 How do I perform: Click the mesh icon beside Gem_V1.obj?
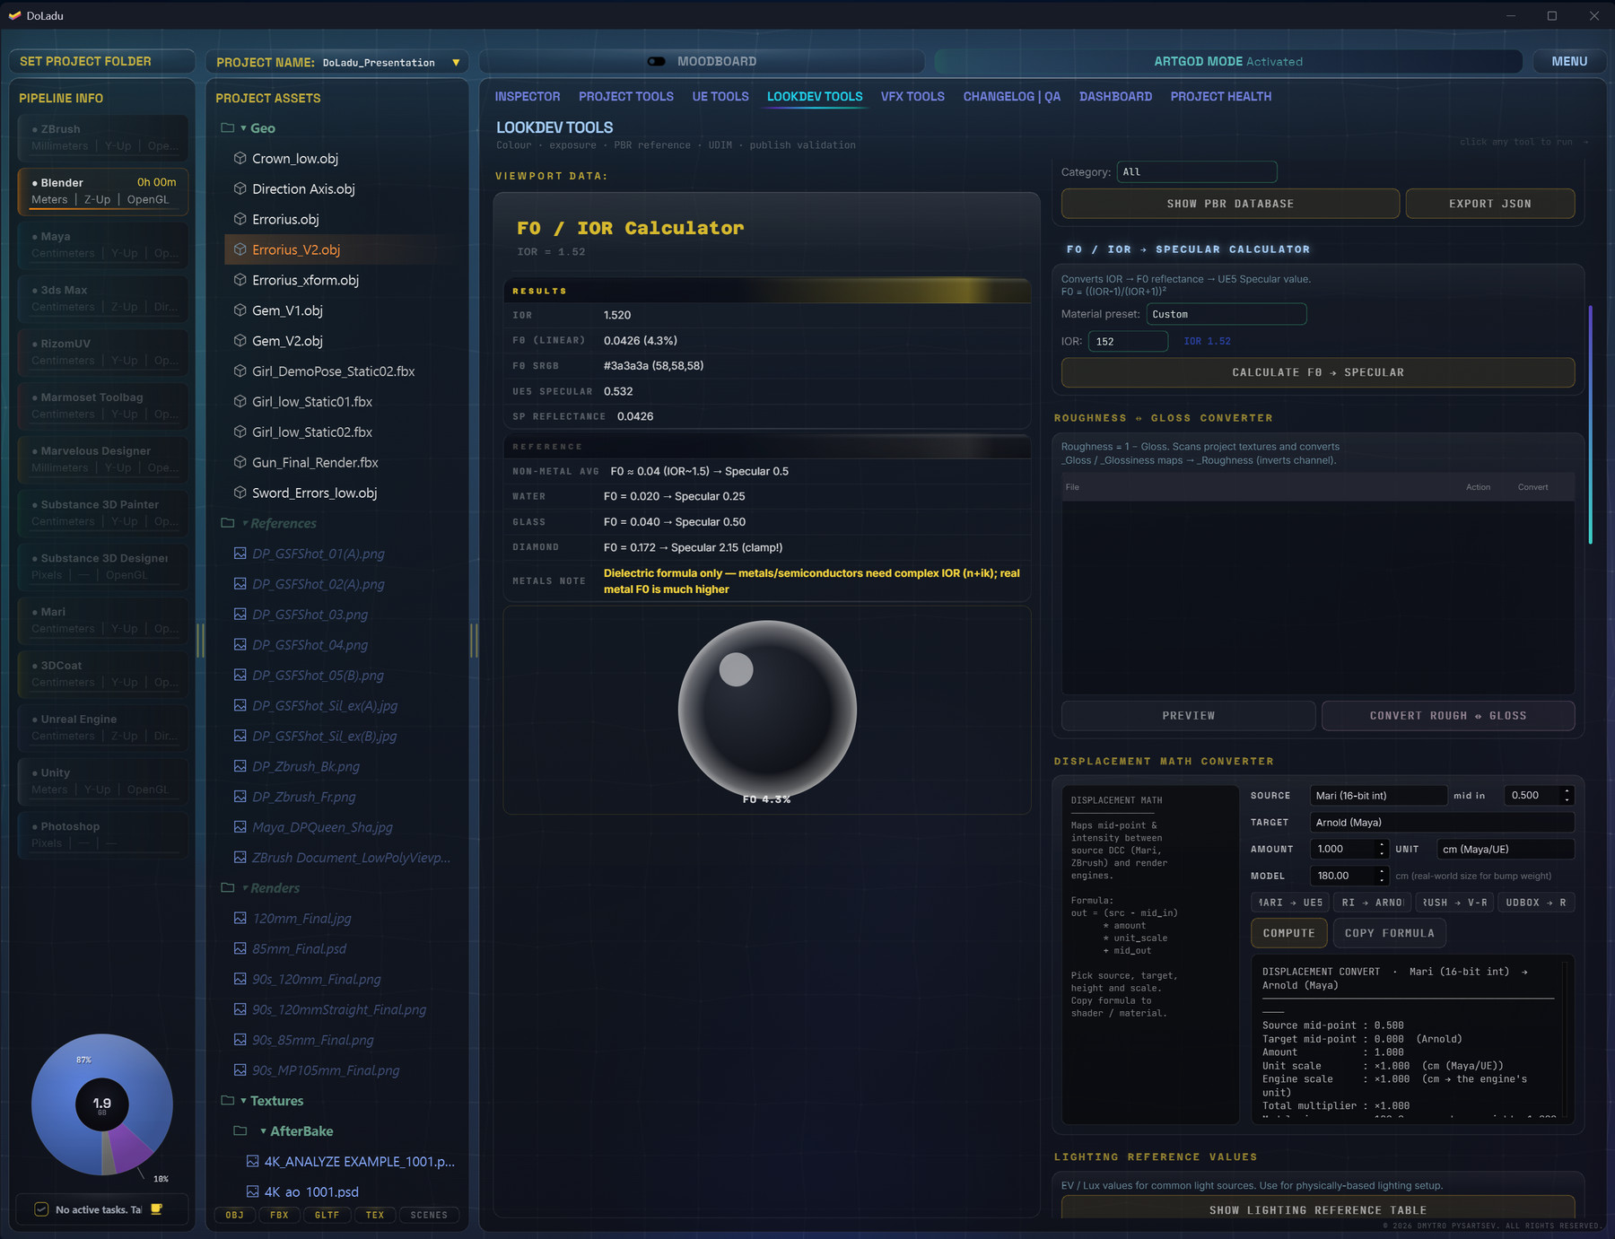tap(240, 310)
